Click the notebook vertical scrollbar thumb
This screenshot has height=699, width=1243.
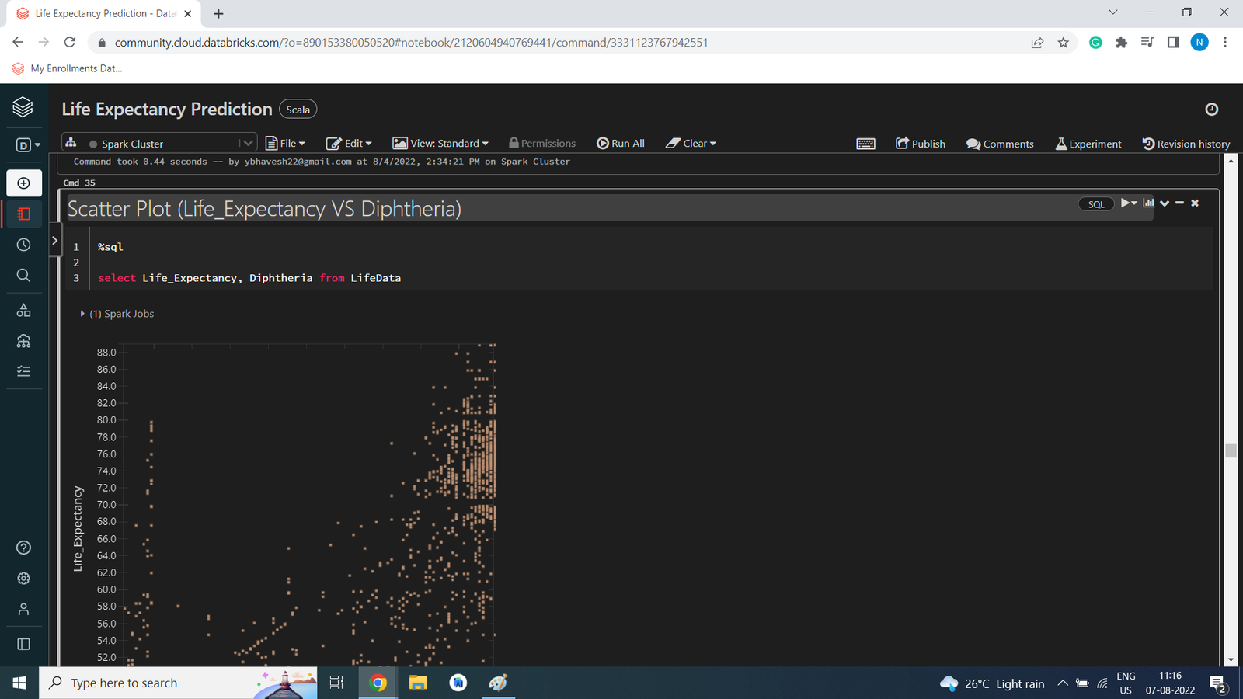pos(1230,450)
